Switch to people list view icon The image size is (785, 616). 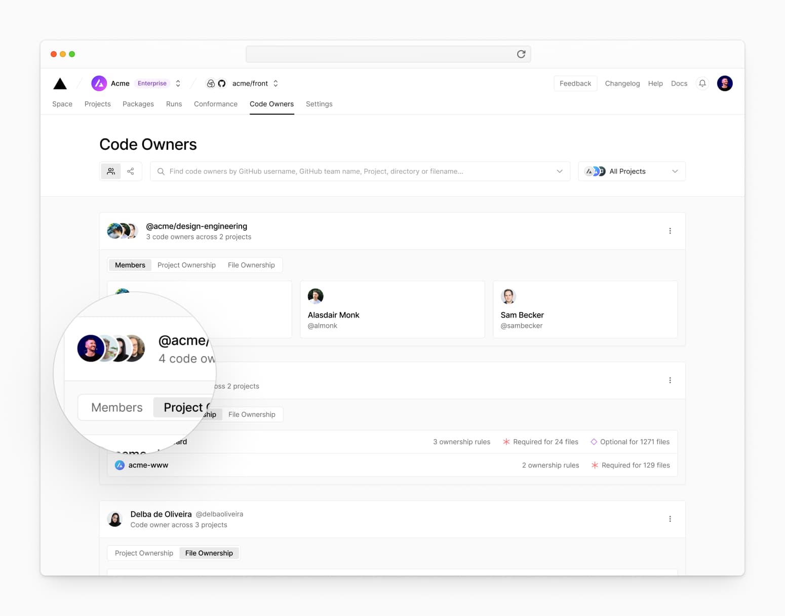(x=111, y=171)
